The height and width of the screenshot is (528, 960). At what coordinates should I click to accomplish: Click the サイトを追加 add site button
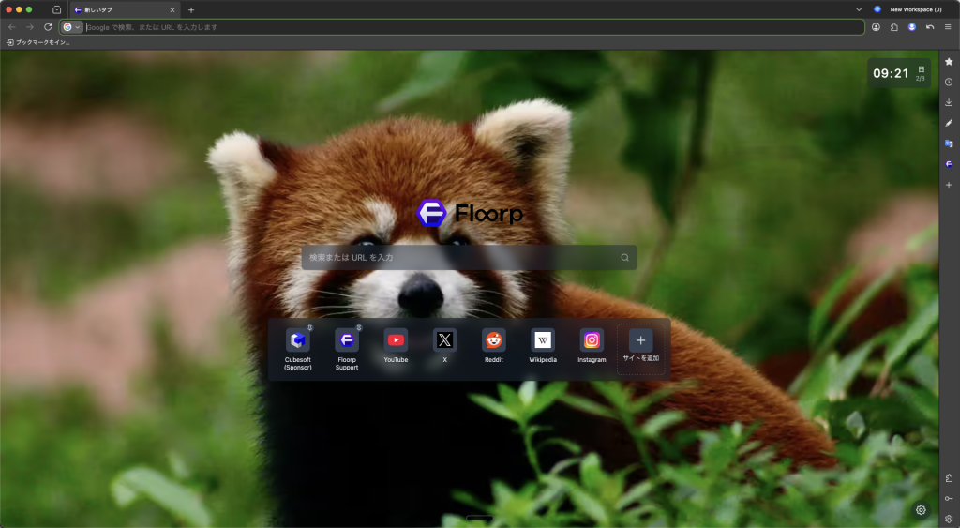pyautogui.click(x=640, y=347)
